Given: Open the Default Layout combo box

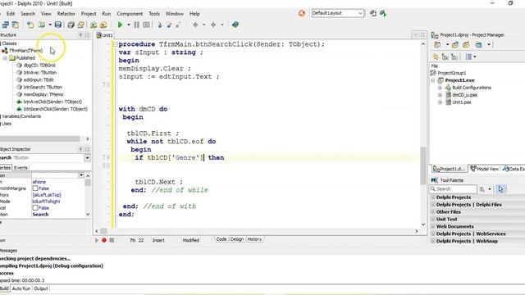Looking at the screenshot, I should click(x=337, y=13).
